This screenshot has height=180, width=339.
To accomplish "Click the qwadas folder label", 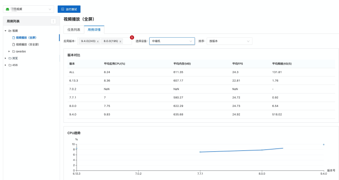I will (21, 52).
